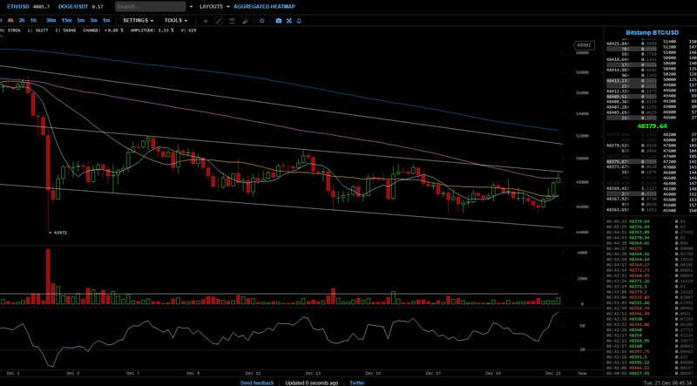Click the Dec 5 date label
Image resolution: width=697 pixels, height=386 pixels.
(73, 373)
